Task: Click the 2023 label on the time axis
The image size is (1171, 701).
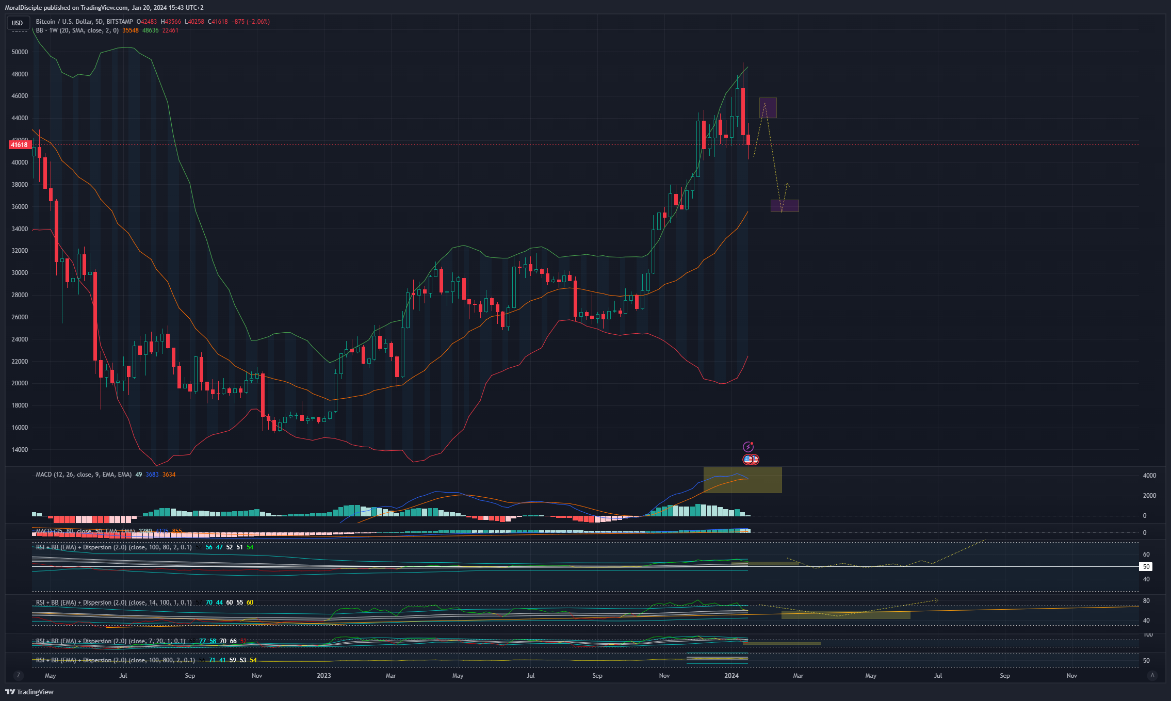Action: (x=324, y=676)
